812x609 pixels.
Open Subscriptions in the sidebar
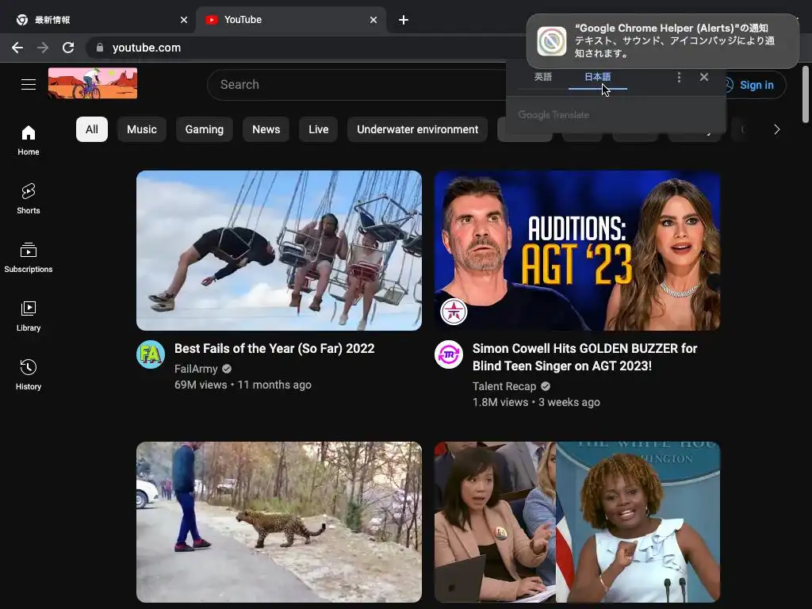click(29, 258)
